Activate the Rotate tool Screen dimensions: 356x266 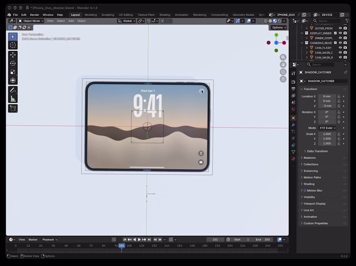tap(13, 63)
